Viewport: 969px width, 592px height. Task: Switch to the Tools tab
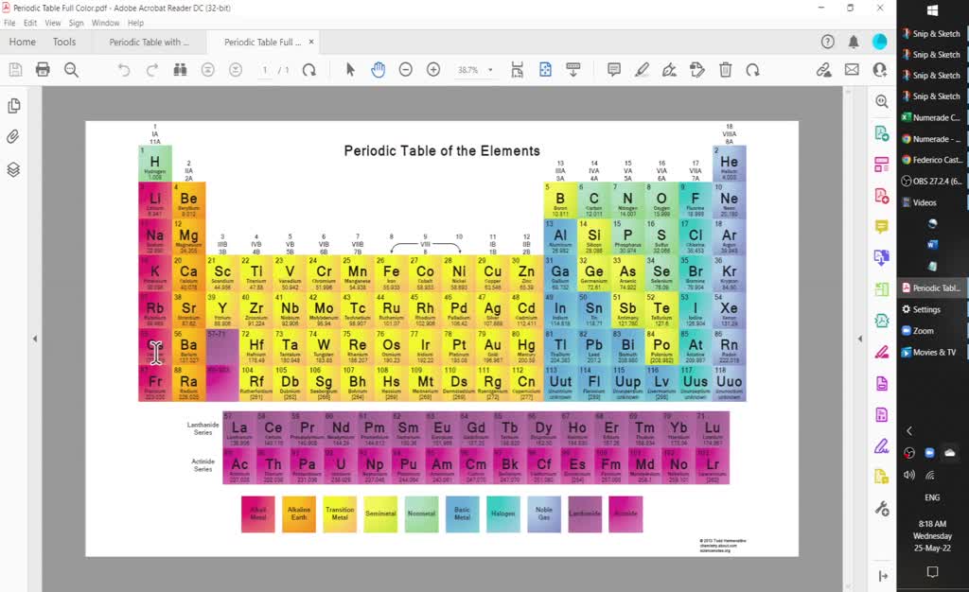(64, 42)
